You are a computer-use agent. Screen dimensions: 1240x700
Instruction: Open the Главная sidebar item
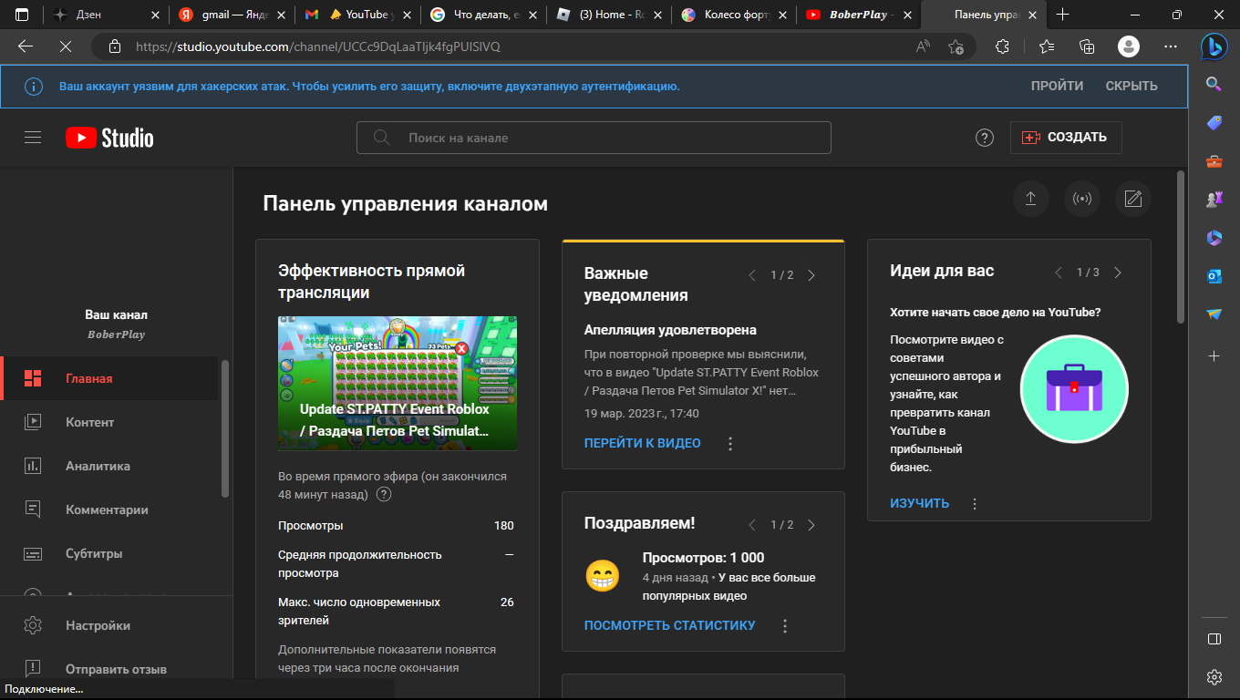click(x=109, y=378)
